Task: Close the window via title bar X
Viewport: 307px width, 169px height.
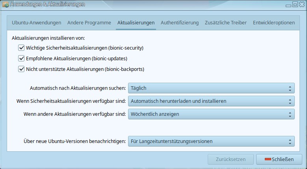Action: 302,4
